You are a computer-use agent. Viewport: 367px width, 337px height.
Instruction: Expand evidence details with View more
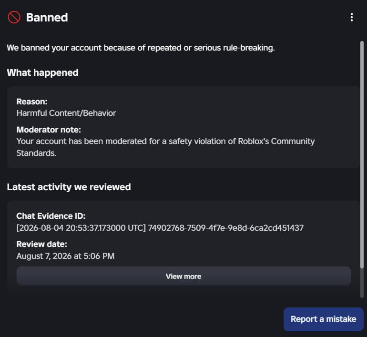coord(183,276)
